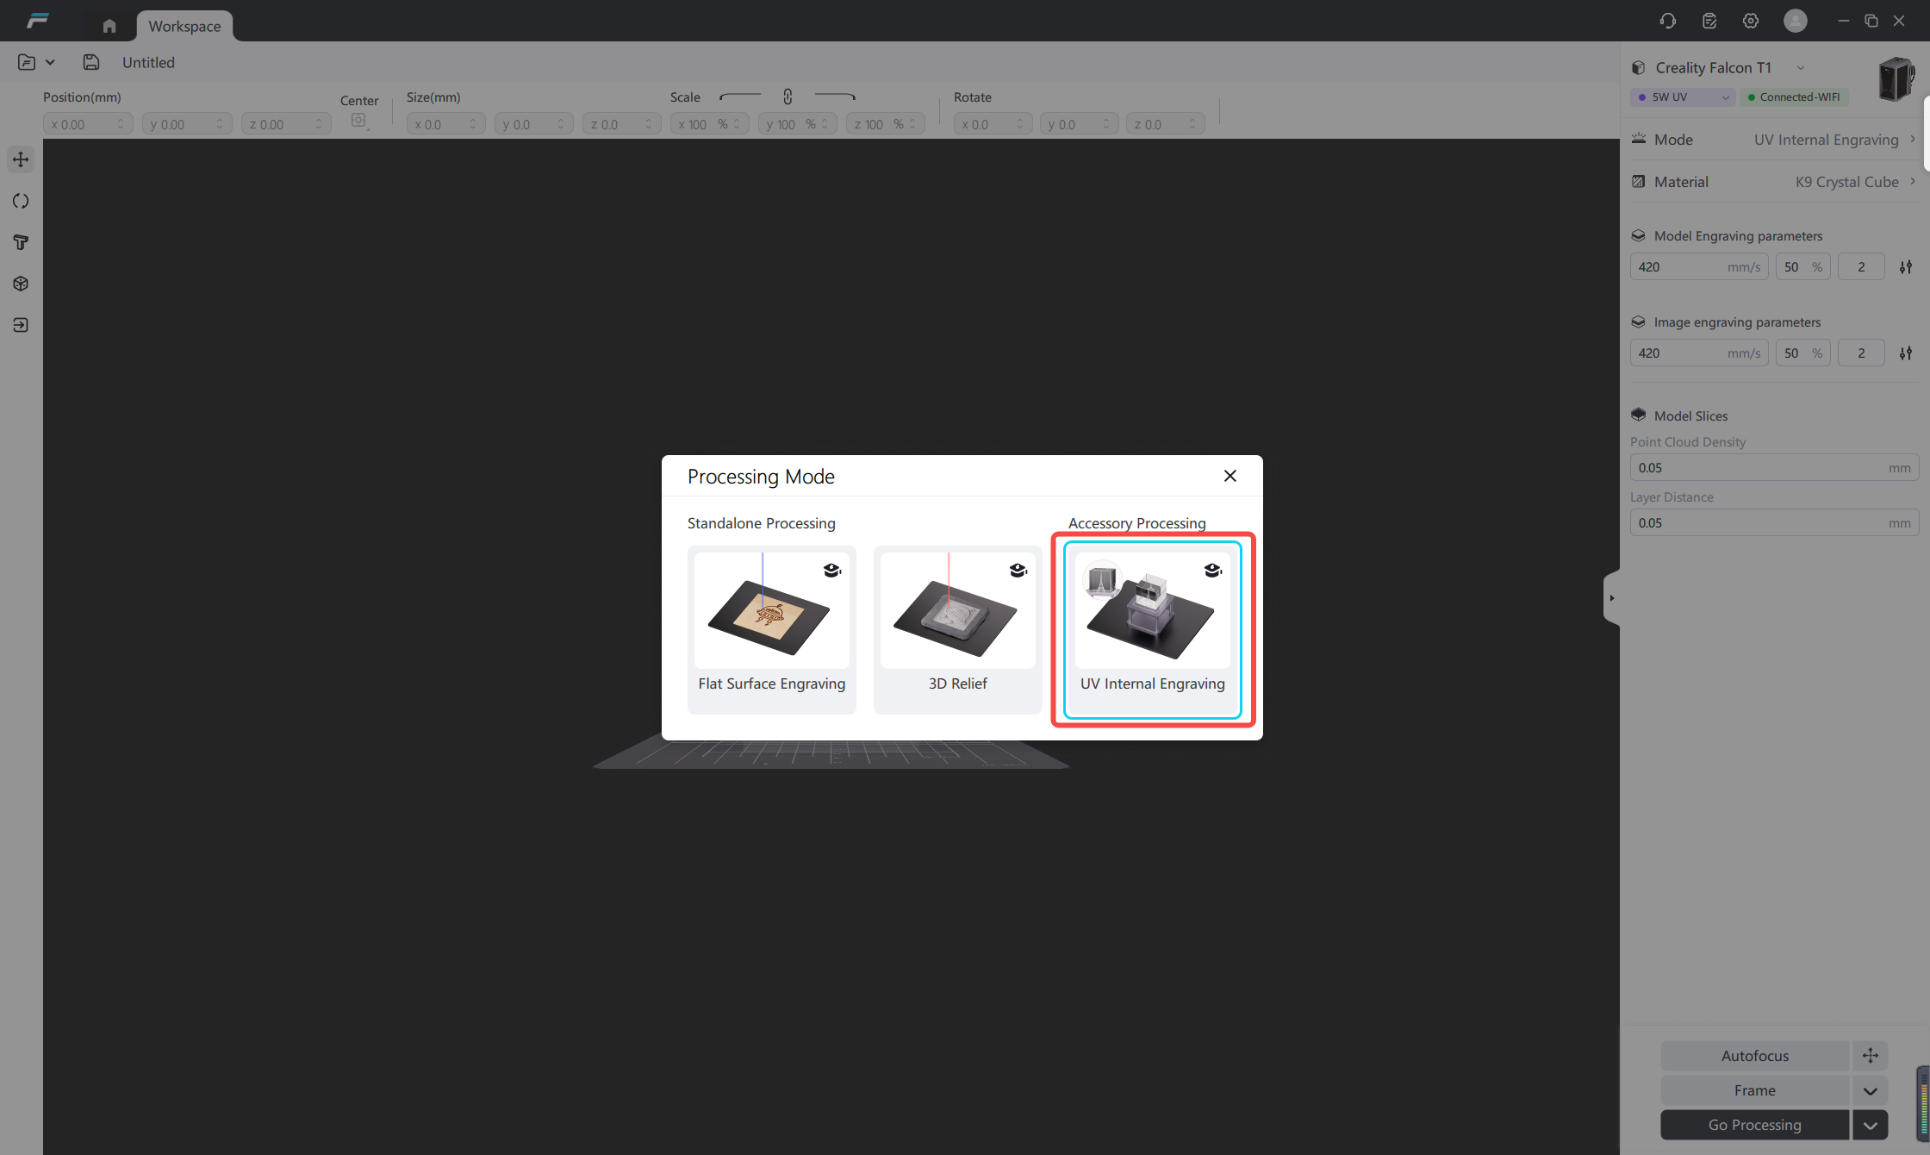
Task: Toggle the scale lock link icon
Action: [788, 97]
